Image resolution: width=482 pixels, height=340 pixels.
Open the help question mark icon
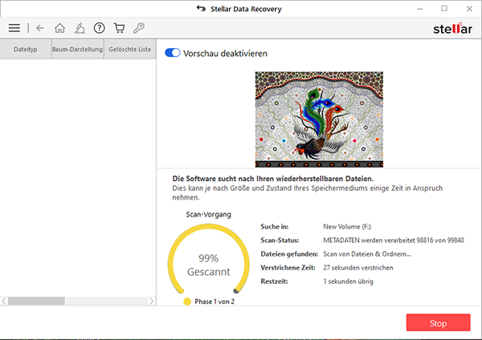click(100, 28)
